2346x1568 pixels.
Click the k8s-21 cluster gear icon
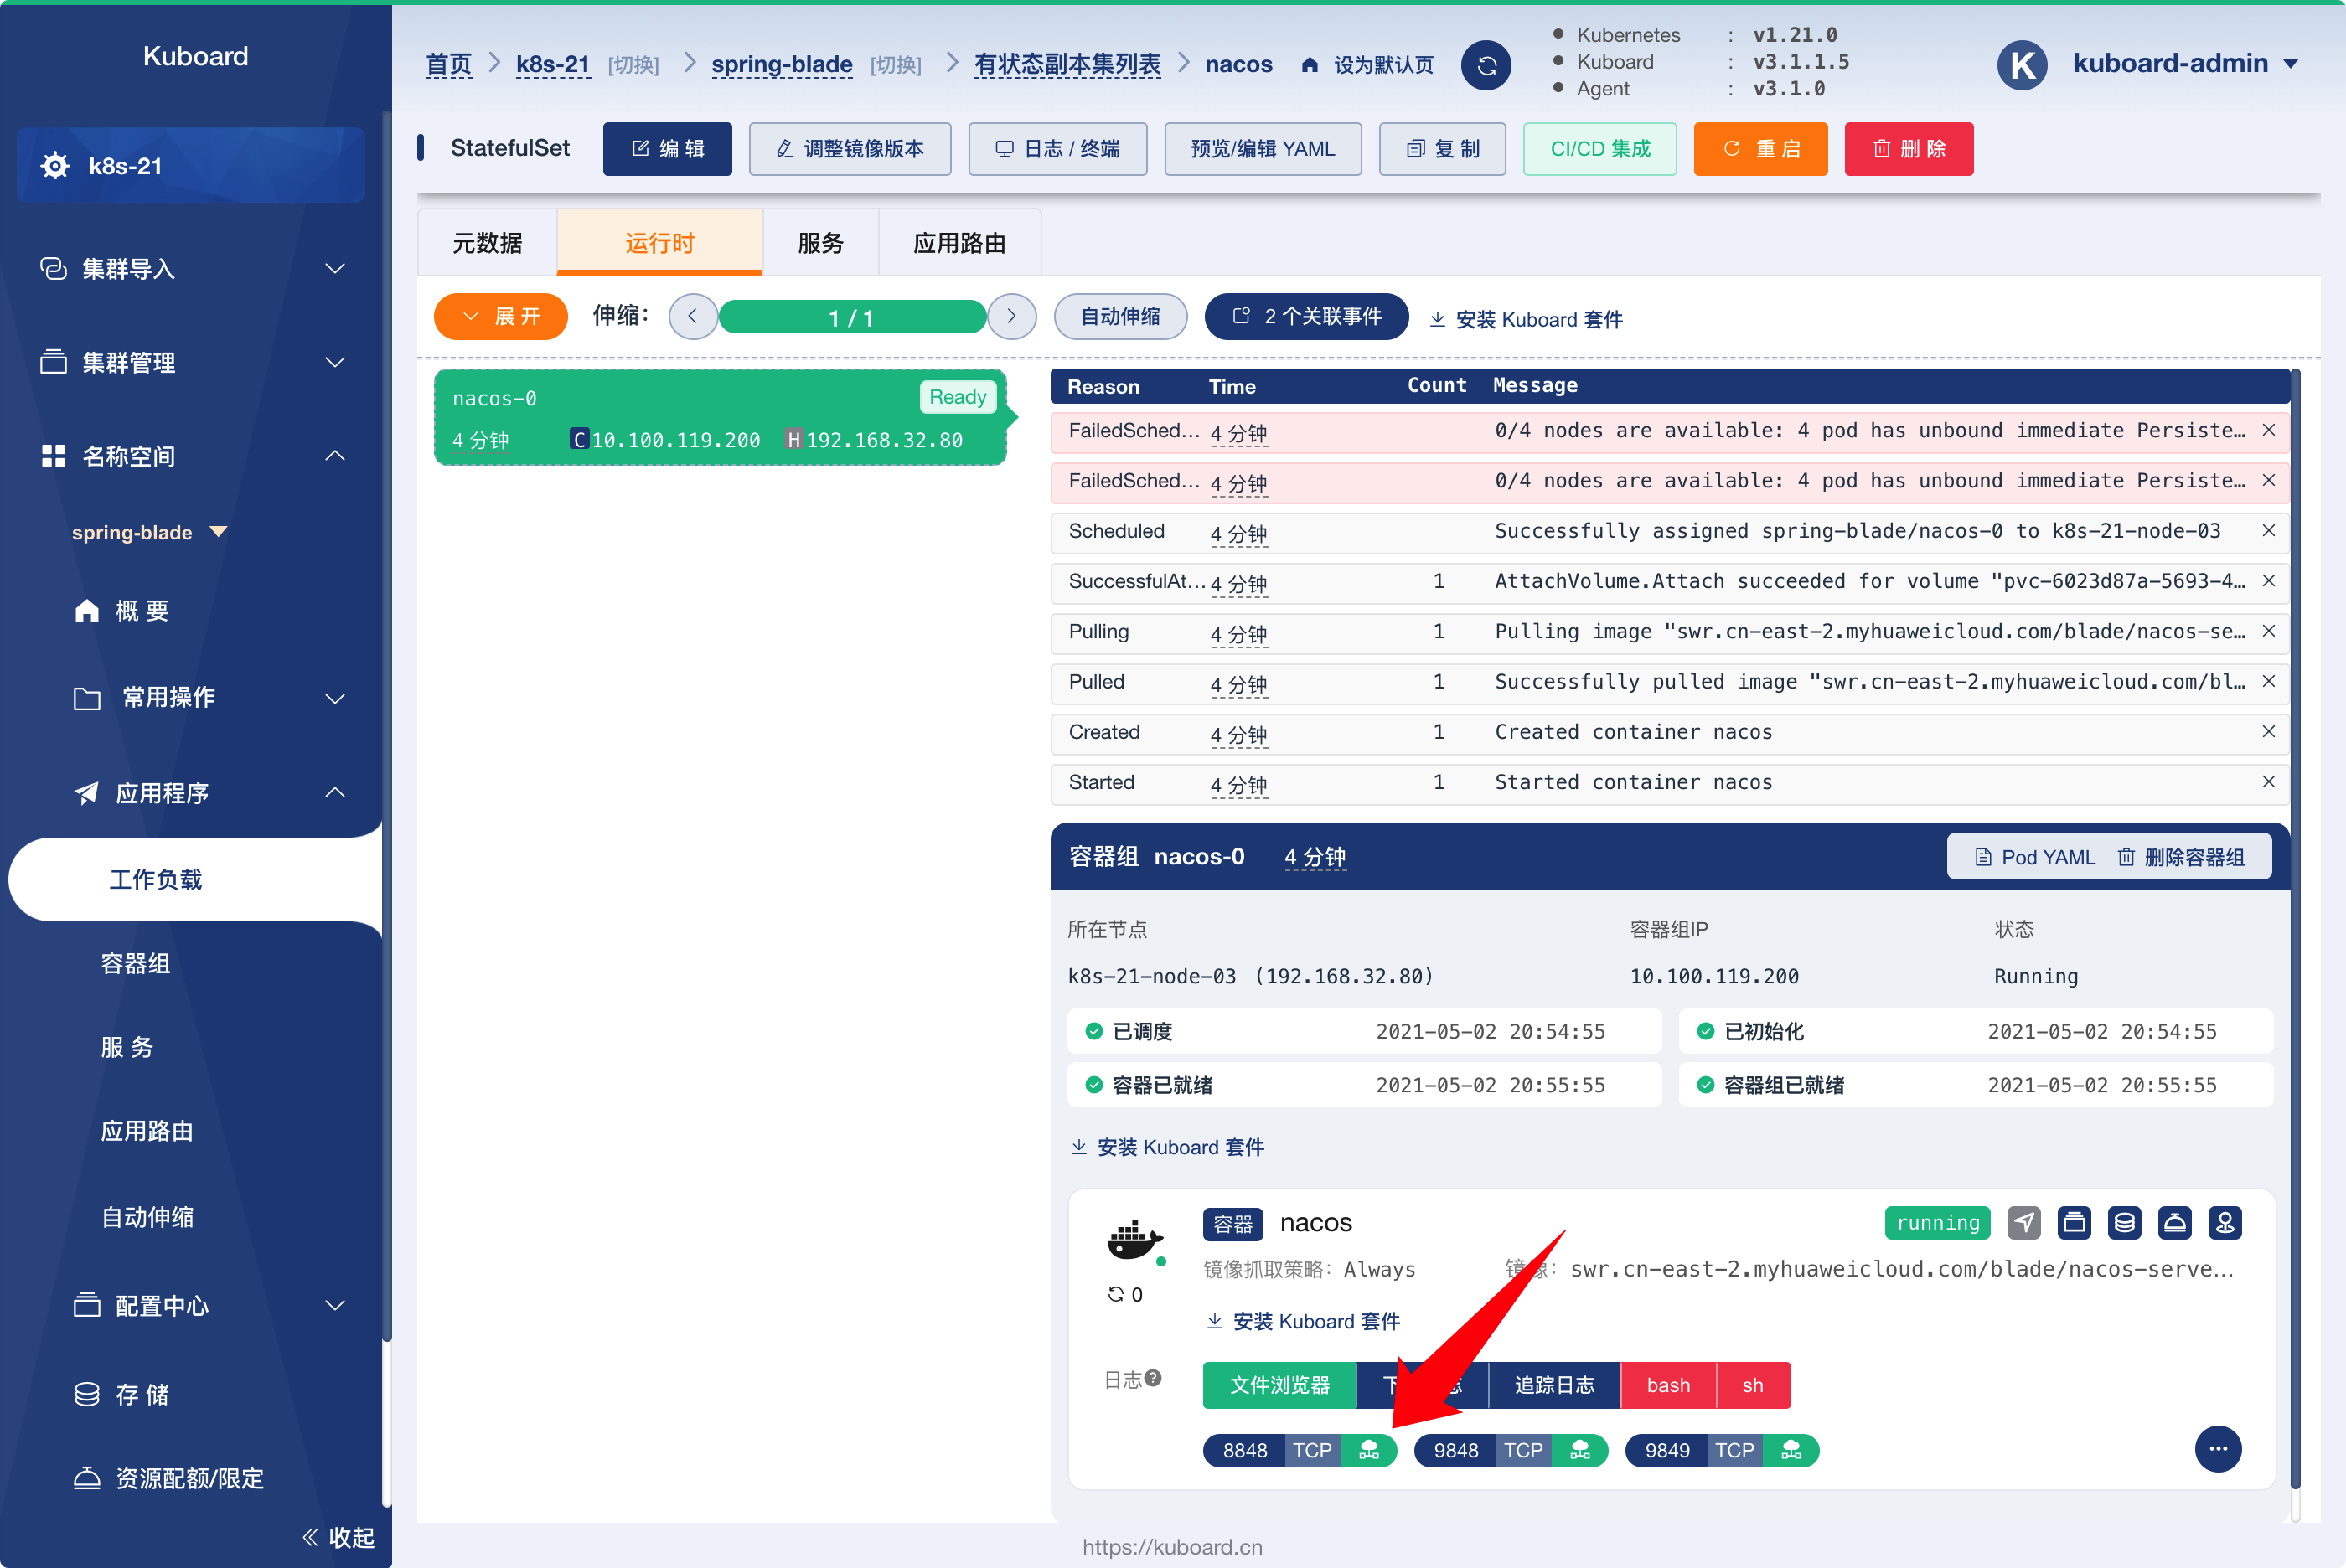pos(55,166)
